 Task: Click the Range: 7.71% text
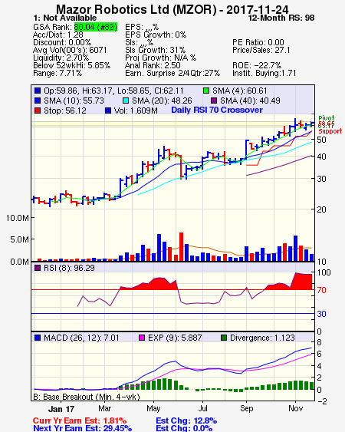click(x=58, y=74)
